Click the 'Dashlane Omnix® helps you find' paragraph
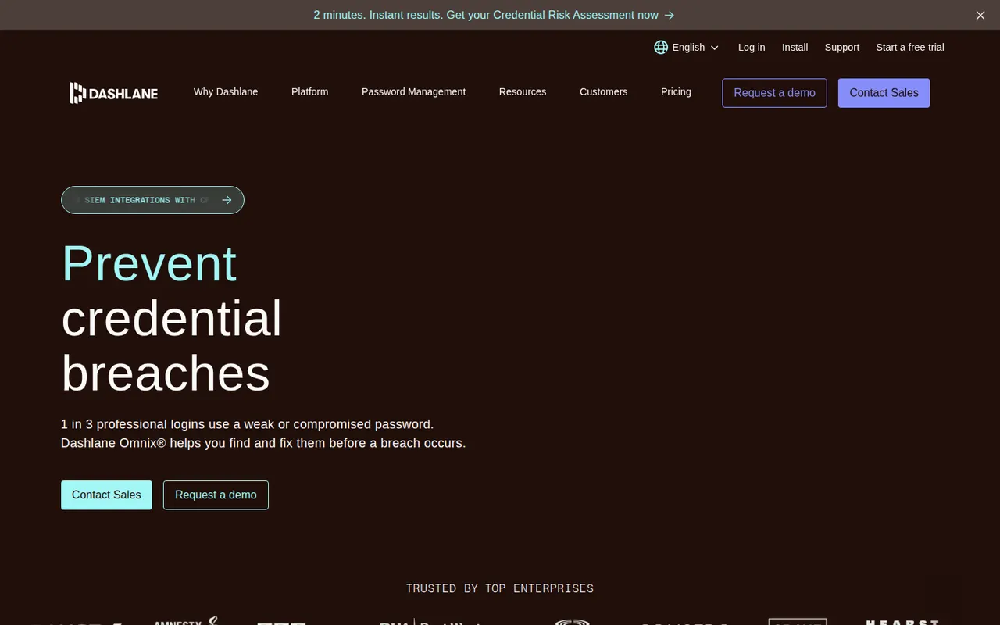This screenshot has width=1000, height=625. [x=263, y=434]
